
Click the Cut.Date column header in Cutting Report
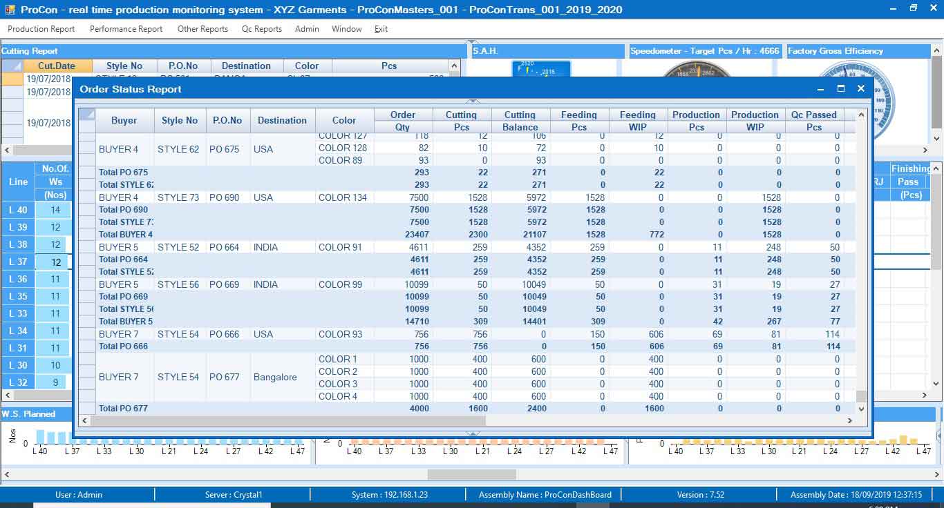coord(57,66)
